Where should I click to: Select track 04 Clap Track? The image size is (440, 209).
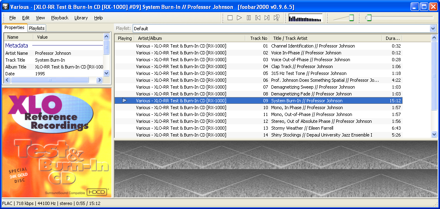tap(259, 66)
